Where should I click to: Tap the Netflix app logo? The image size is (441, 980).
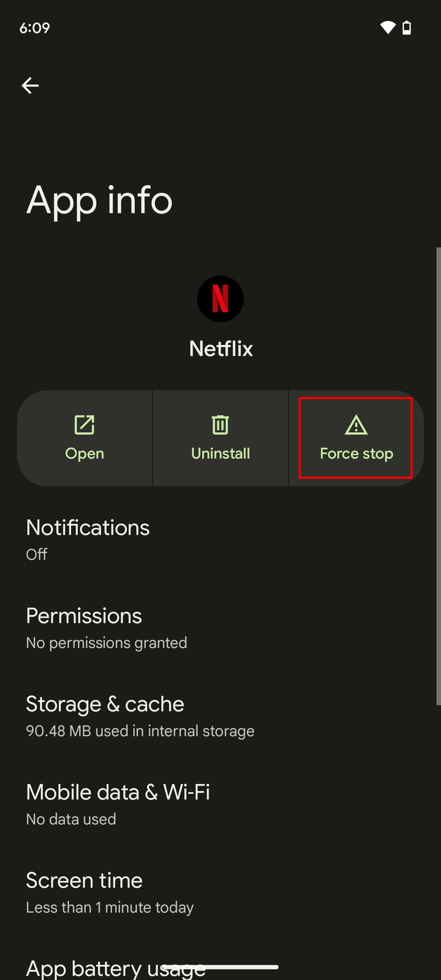[220, 299]
